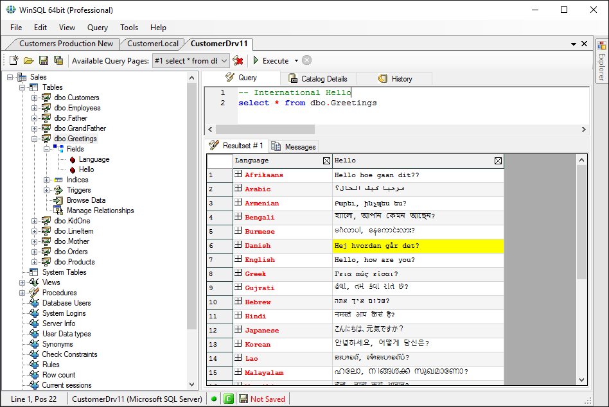
Task: Click the New Query page icon
Action: click(x=14, y=60)
